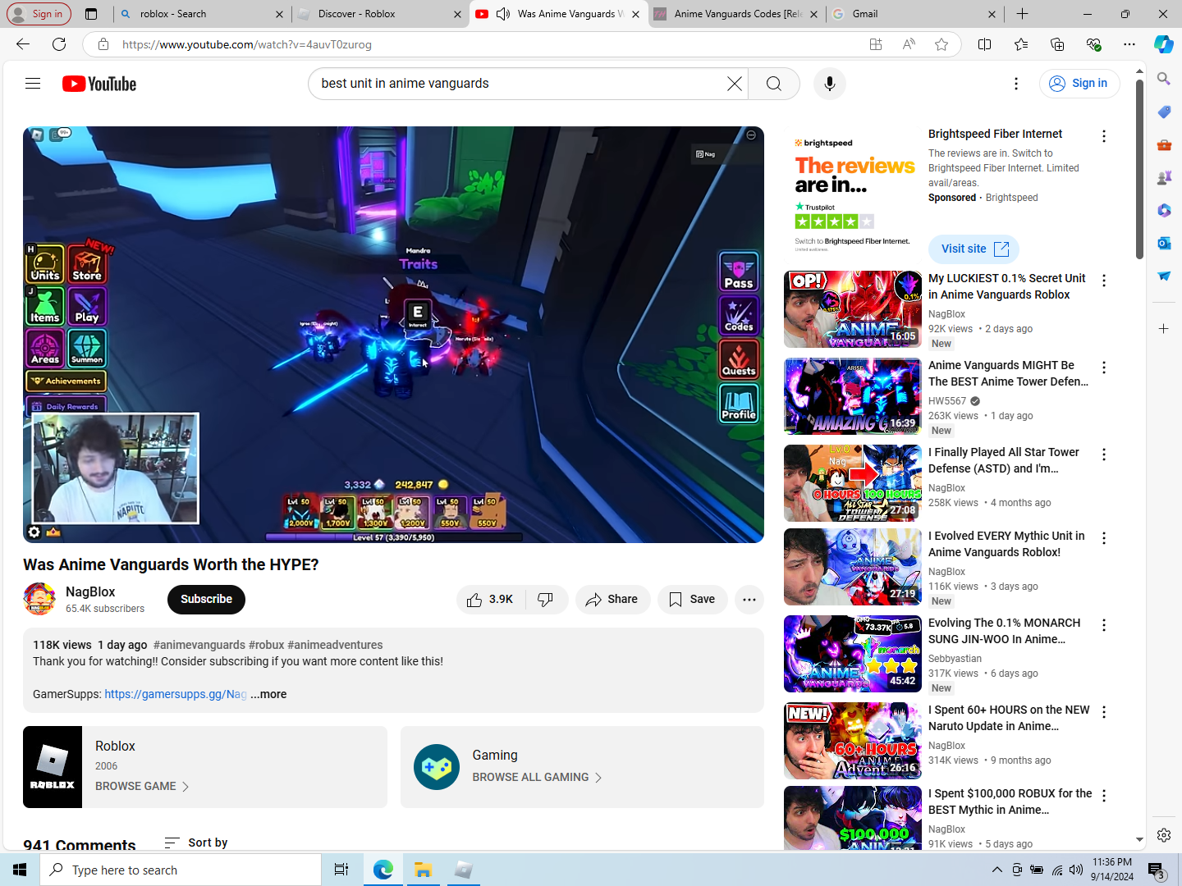1182x886 pixels.
Task: Sign in to YouTube
Action: [x=1079, y=84]
